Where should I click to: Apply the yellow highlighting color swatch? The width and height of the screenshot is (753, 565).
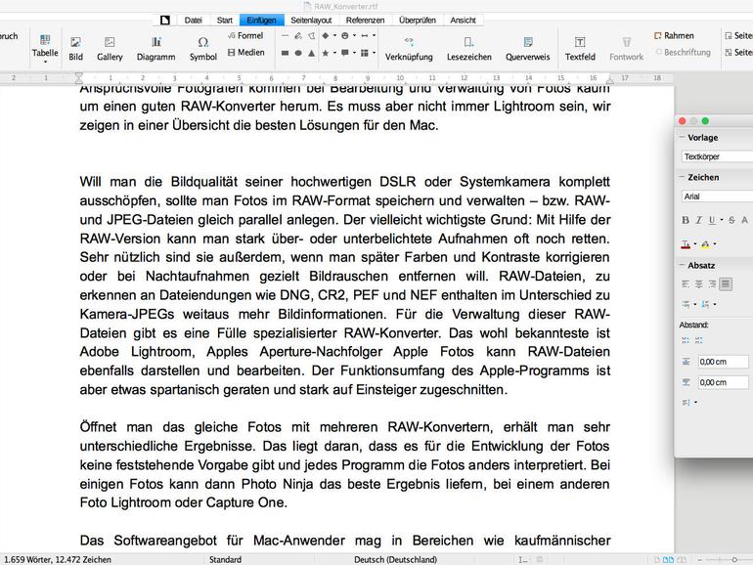(705, 244)
